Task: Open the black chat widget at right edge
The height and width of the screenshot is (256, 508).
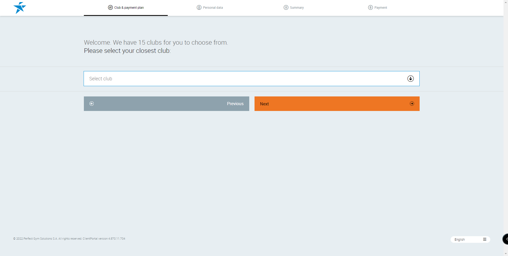Action: (505, 239)
